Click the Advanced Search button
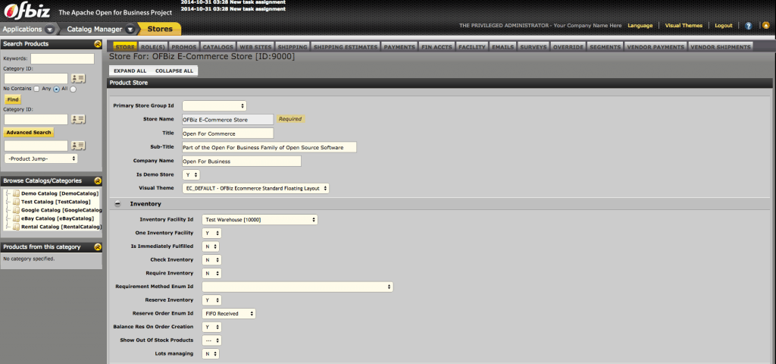This screenshot has height=364, width=776. 29,132
